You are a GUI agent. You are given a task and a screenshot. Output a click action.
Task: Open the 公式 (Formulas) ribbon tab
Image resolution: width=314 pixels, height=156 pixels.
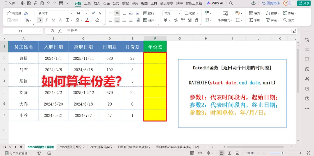click(116, 3)
